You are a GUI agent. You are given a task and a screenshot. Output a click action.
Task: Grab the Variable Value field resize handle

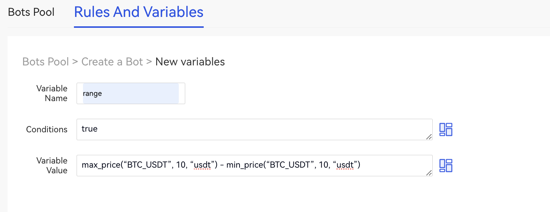(x=429, y=173)
